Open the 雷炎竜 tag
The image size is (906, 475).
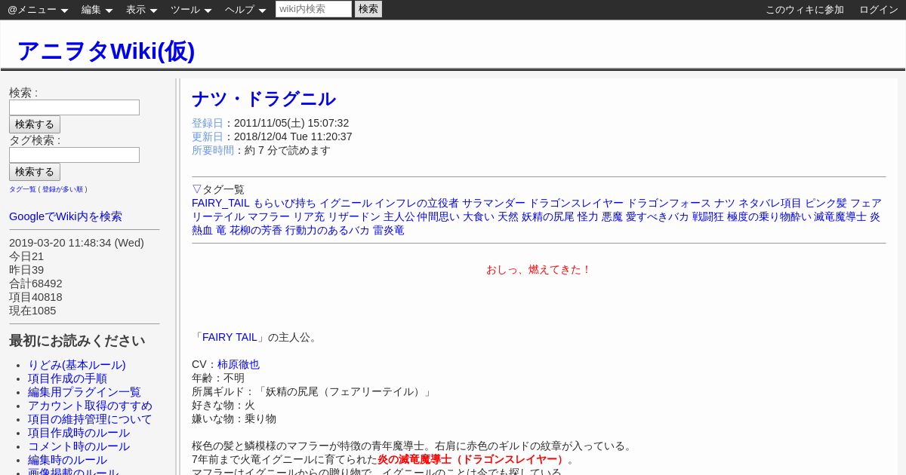389,230
